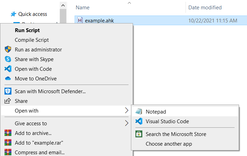247x156 pixels.
Task: Select Share with Skype
Action: coord(34,59)
